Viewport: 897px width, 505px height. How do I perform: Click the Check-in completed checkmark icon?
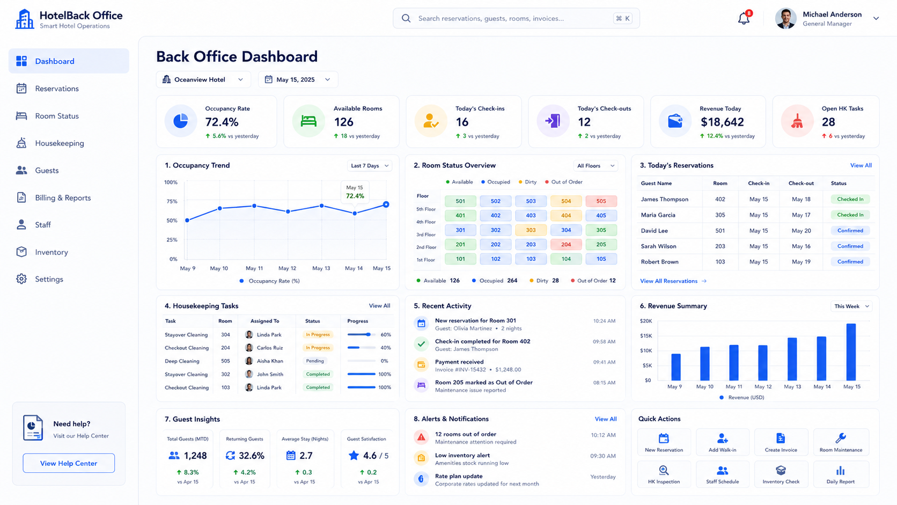pyautogui.click(x=421, y=344)
